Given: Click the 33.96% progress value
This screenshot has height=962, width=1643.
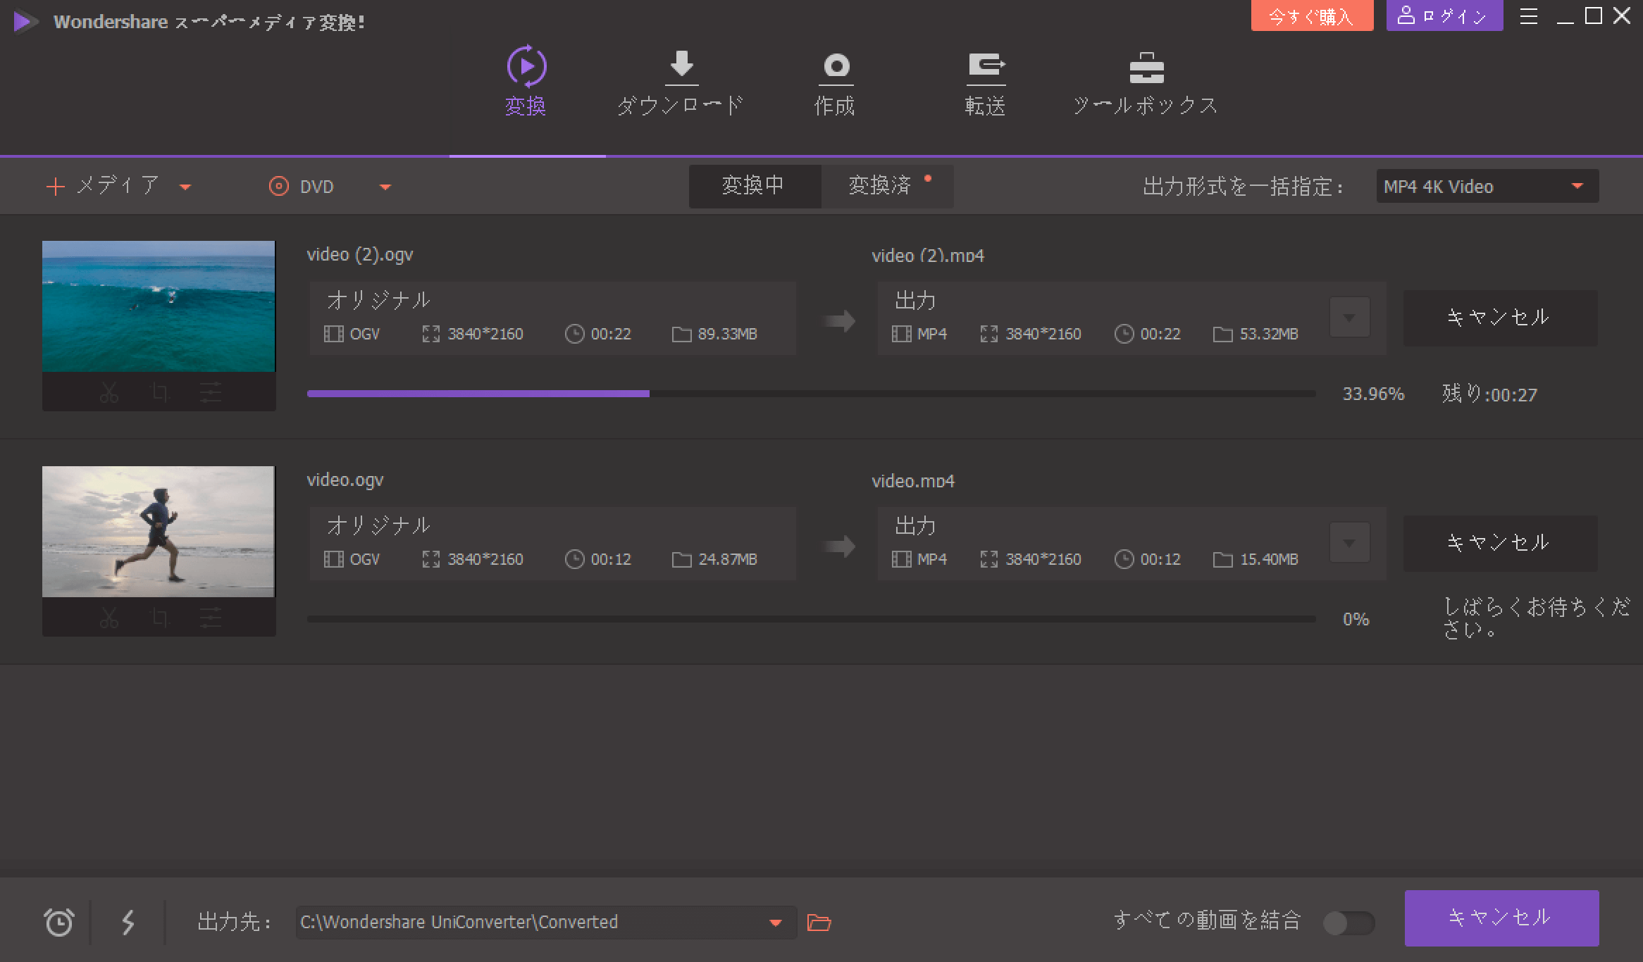Looking at the screenshot, I should tap(1373, 394).
